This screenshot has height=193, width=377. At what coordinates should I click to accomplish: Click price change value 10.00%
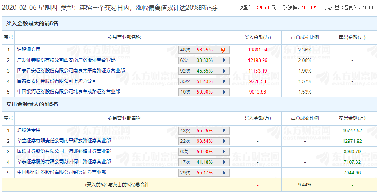(x=309, y=7)
